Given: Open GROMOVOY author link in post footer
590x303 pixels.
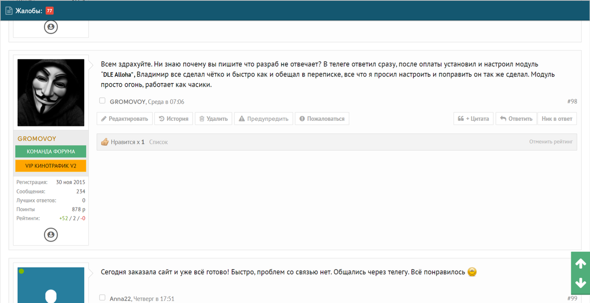Looking at the screenshot, I should 128,101.
